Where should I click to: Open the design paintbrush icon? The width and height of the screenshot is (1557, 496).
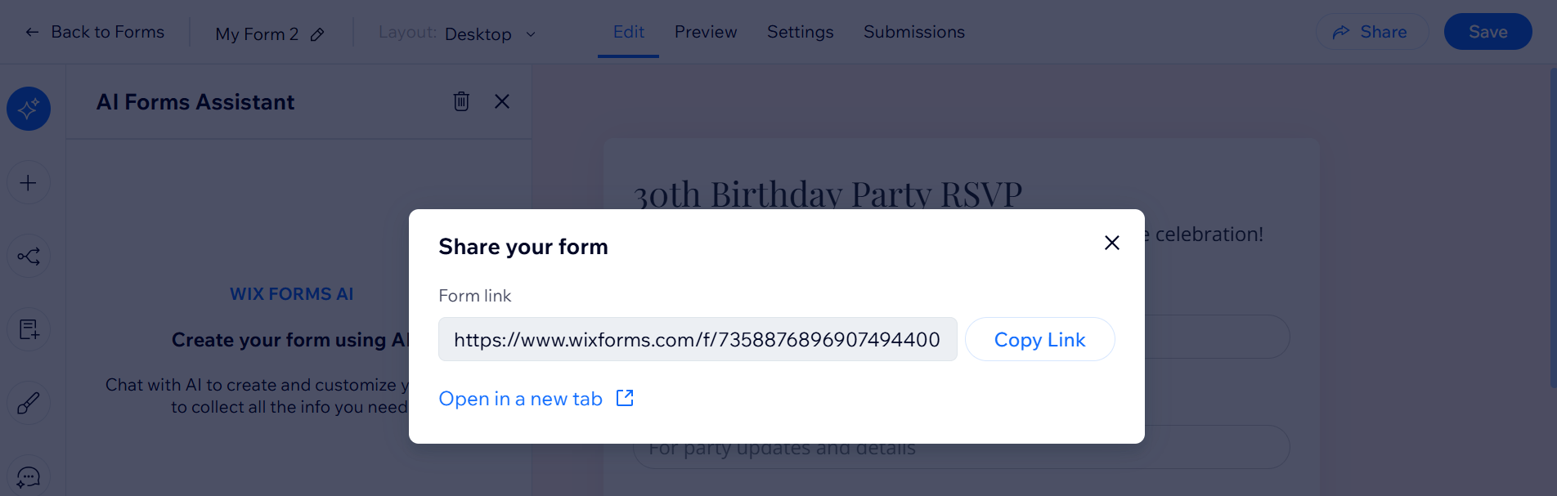(x=29, y=403)
